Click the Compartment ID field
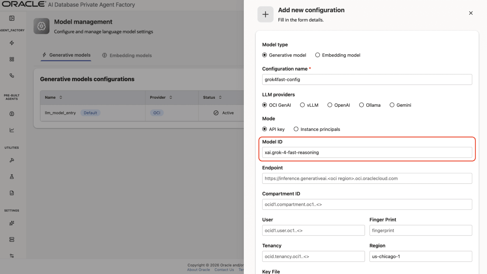 (x=367, y=204)
